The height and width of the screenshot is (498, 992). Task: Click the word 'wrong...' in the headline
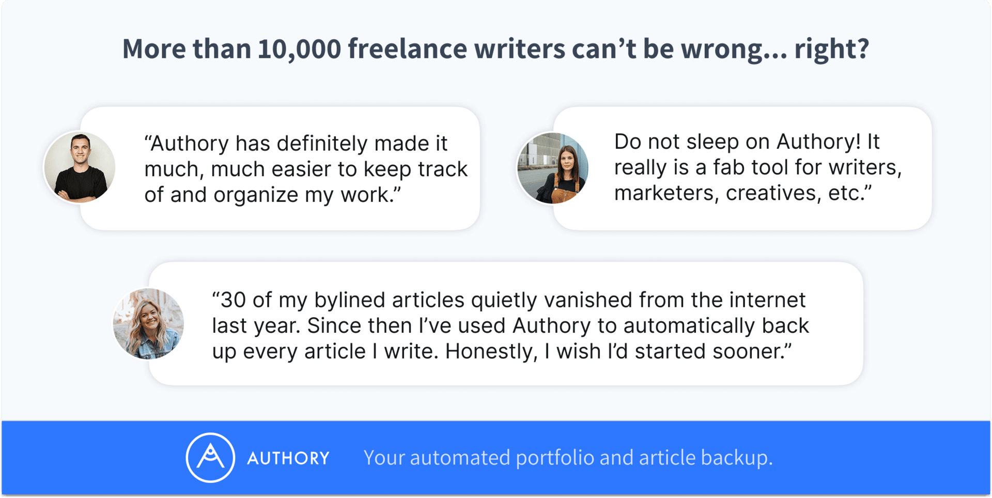734,49
